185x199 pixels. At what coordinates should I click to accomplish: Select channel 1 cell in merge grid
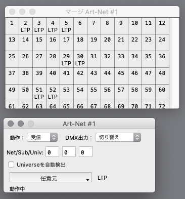(x=12, y=26)
